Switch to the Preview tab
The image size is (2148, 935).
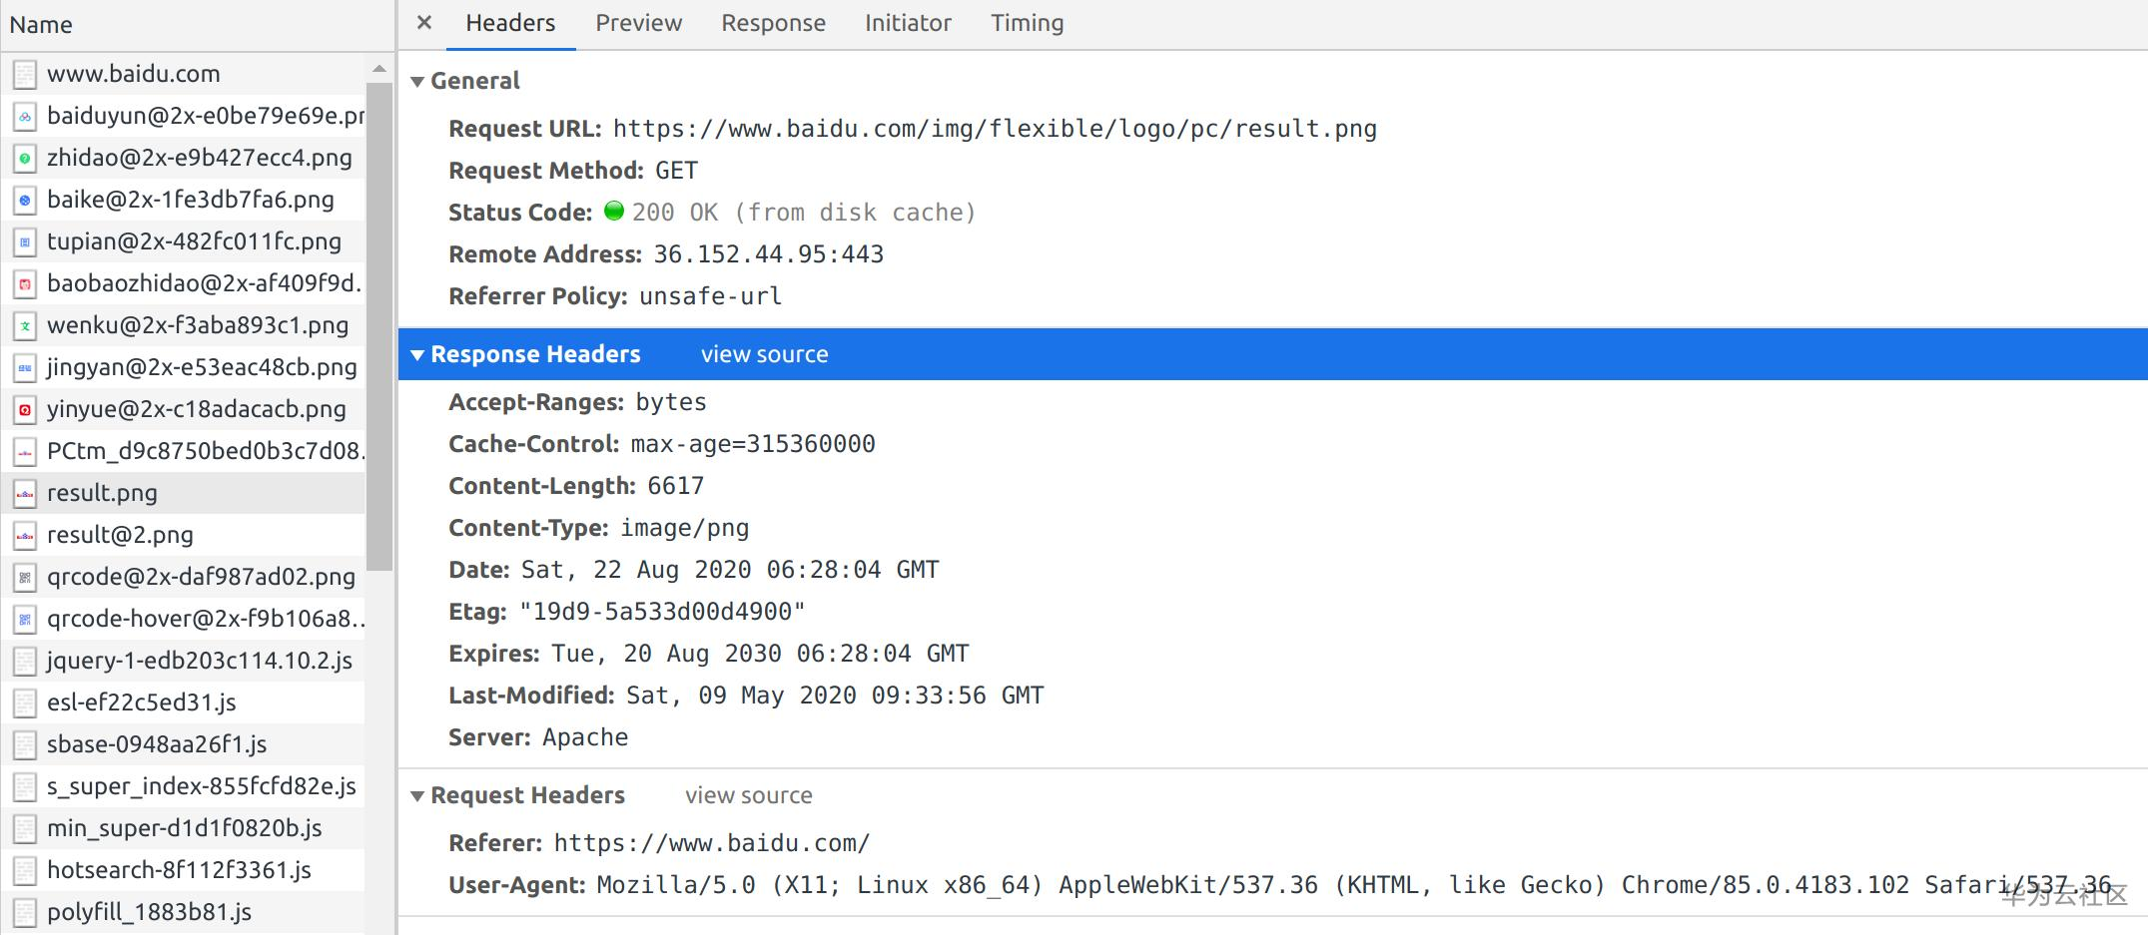tap(638, 23)
